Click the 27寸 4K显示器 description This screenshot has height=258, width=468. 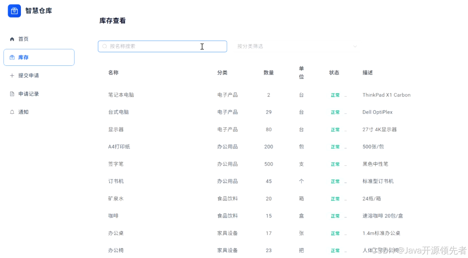tap(380, 130)
